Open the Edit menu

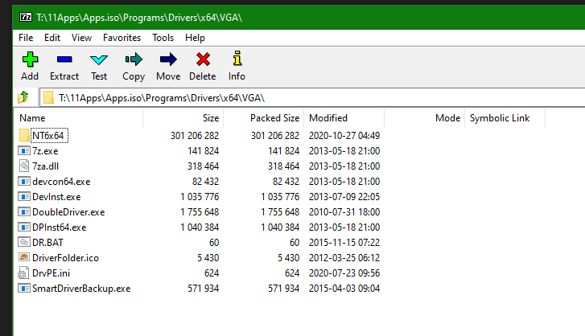pos(52,38)
